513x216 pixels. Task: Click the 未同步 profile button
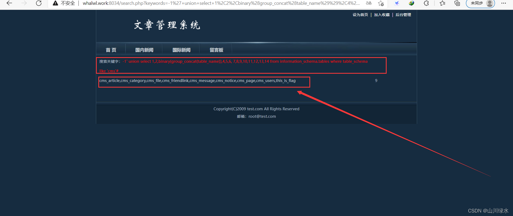(480, 3)
